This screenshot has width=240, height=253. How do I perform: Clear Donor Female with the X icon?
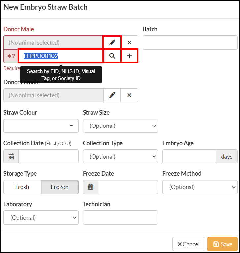click(x=129, y=95)
